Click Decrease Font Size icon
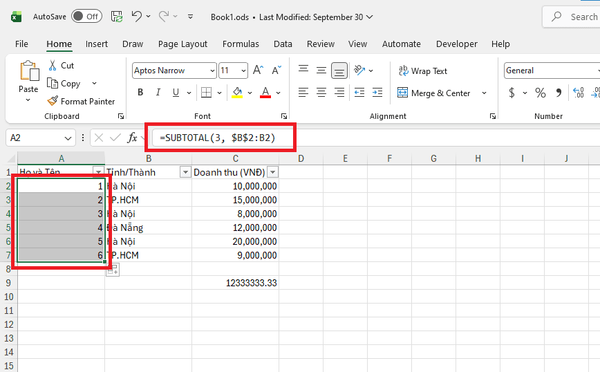The height and width of the screenshot is (372, 600). coord(276,71)
